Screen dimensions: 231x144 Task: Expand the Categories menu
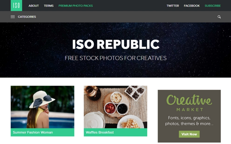27,17
